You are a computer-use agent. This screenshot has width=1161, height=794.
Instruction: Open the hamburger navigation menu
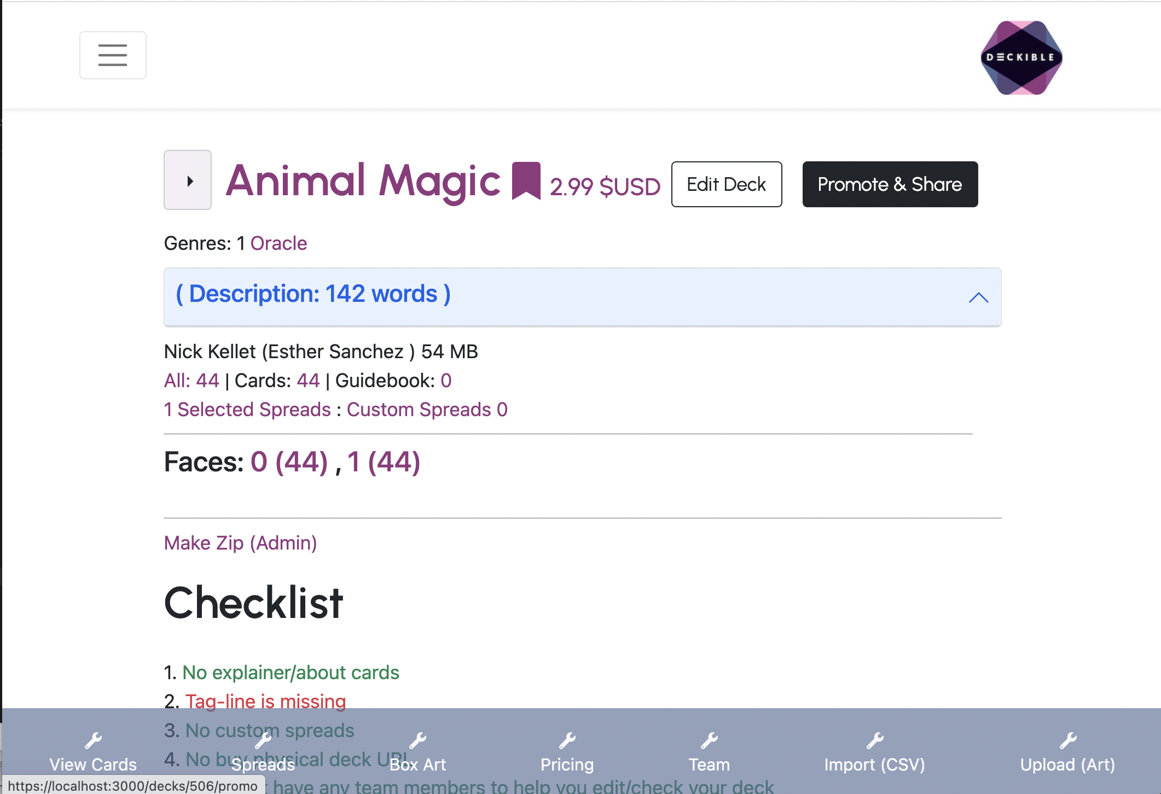113,55
